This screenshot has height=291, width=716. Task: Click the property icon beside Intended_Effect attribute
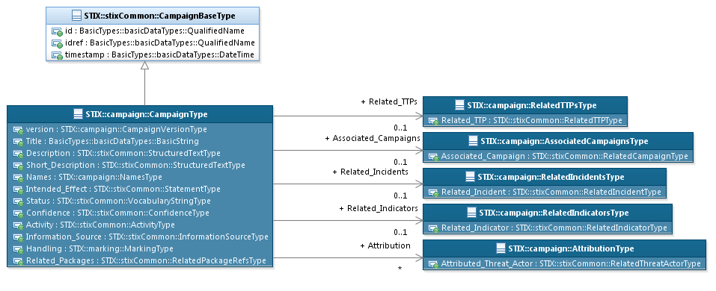[18, 190]
